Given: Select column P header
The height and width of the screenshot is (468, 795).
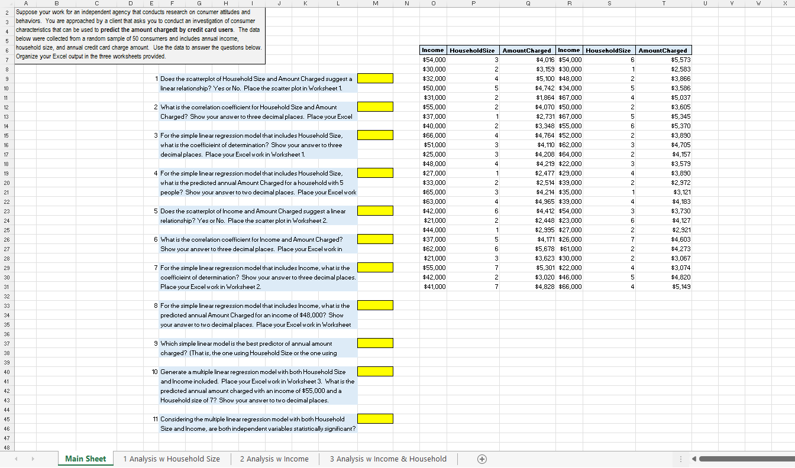Looking at the screenshot, I should coord(474,4).
